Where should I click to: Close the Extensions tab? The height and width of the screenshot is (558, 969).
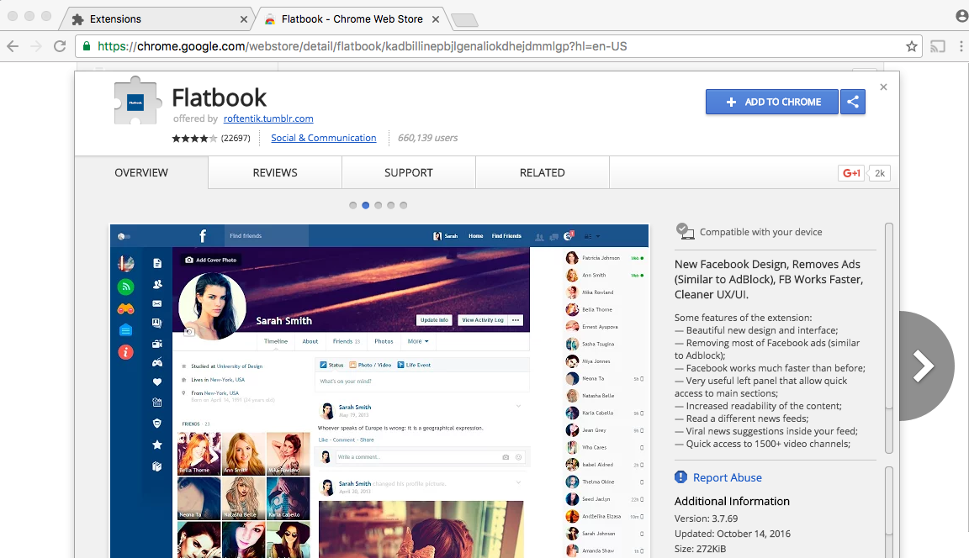243,19
